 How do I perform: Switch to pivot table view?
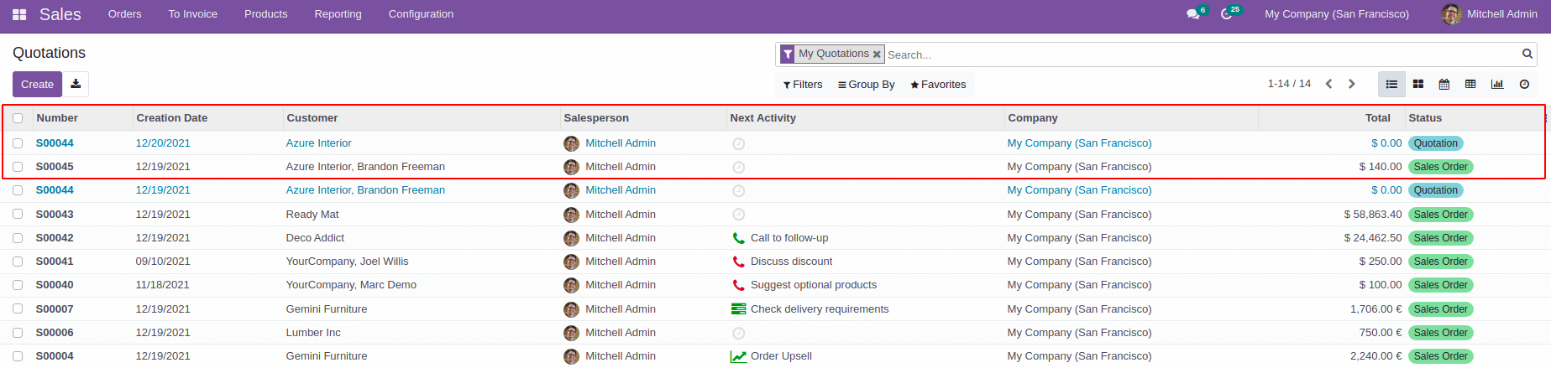click(x=1470, y=84)
